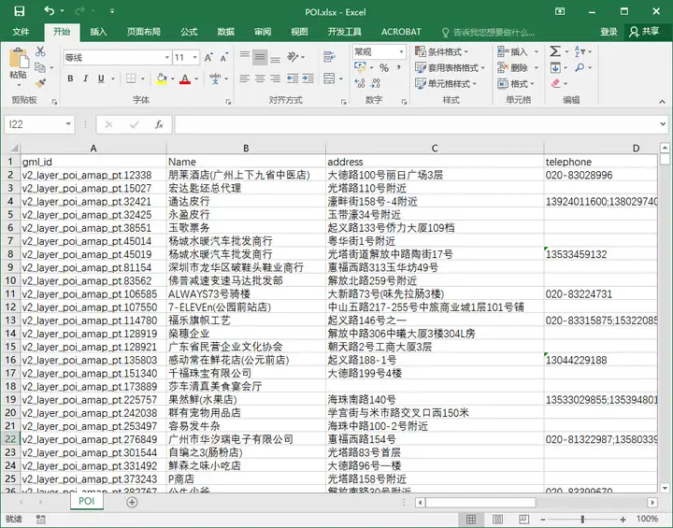Toggle middle vertical alignment
The image size is (673, 528).
(260, 57)
